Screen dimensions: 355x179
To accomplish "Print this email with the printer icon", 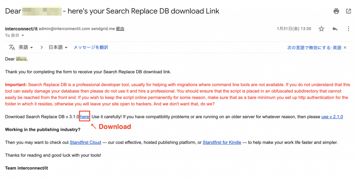I will pos(336,11).
